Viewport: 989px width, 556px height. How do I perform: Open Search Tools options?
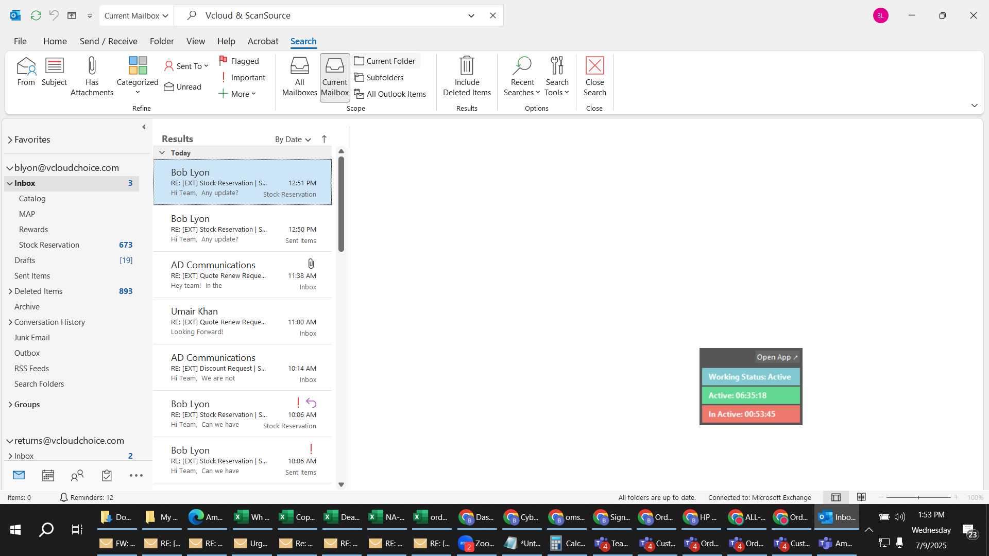pos(557,77)
